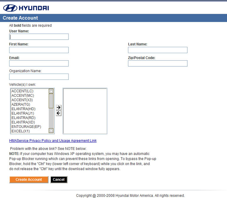The height and width of the screenshot is (198, 227).
Task: Click the Zip/Postal Code field
Action: pos(158,63)
